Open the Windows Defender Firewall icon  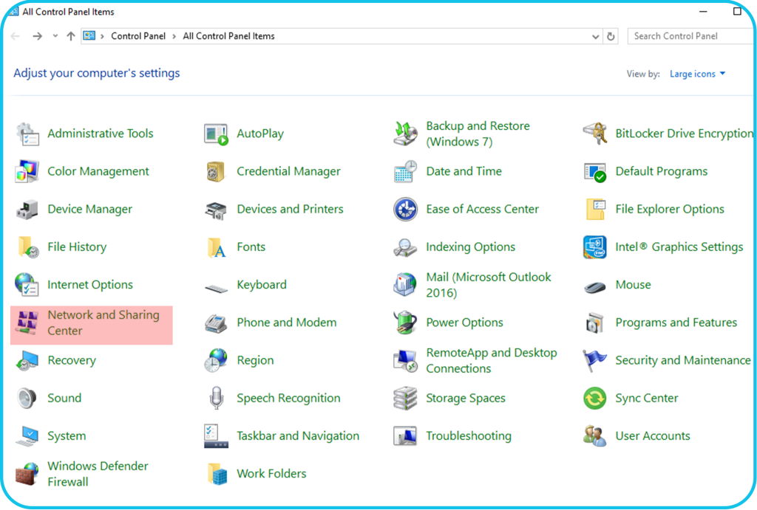[x=27, y=474]
